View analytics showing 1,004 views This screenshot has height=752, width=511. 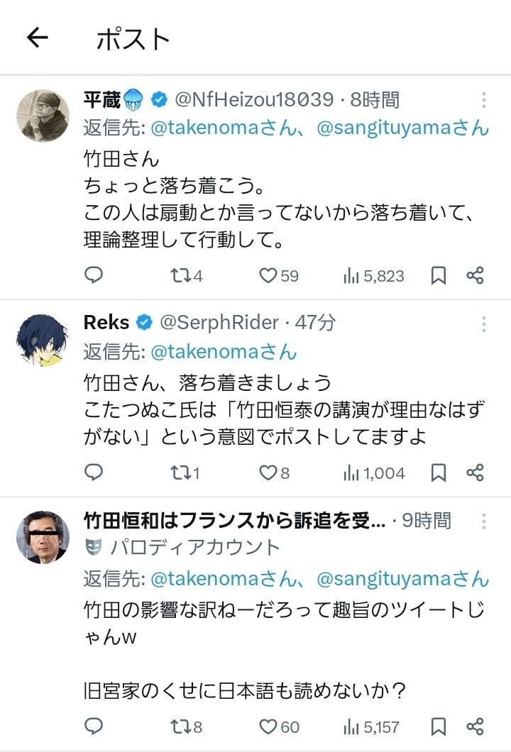[373, 472]
